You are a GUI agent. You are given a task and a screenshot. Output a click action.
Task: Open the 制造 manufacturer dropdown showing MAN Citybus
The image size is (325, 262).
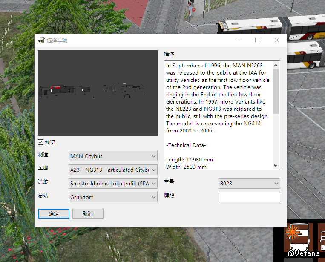[x=113, y=156]
